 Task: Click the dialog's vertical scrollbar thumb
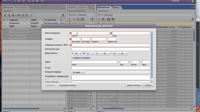(x=152, y=56)
